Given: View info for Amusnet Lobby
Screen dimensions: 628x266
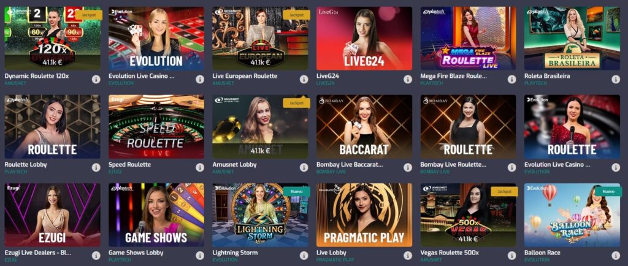Looking at the screenshot, I should 304,167.
